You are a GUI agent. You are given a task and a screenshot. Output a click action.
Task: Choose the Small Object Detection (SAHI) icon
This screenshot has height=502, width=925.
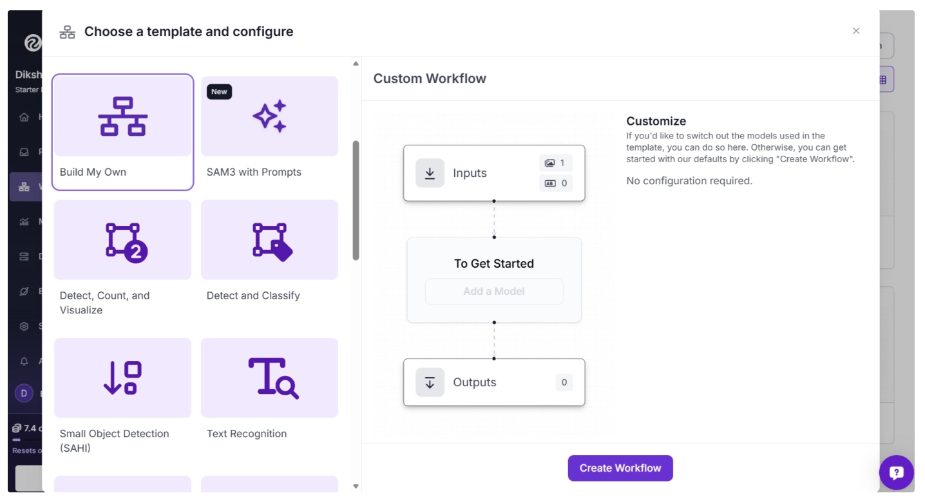(122, 378)
